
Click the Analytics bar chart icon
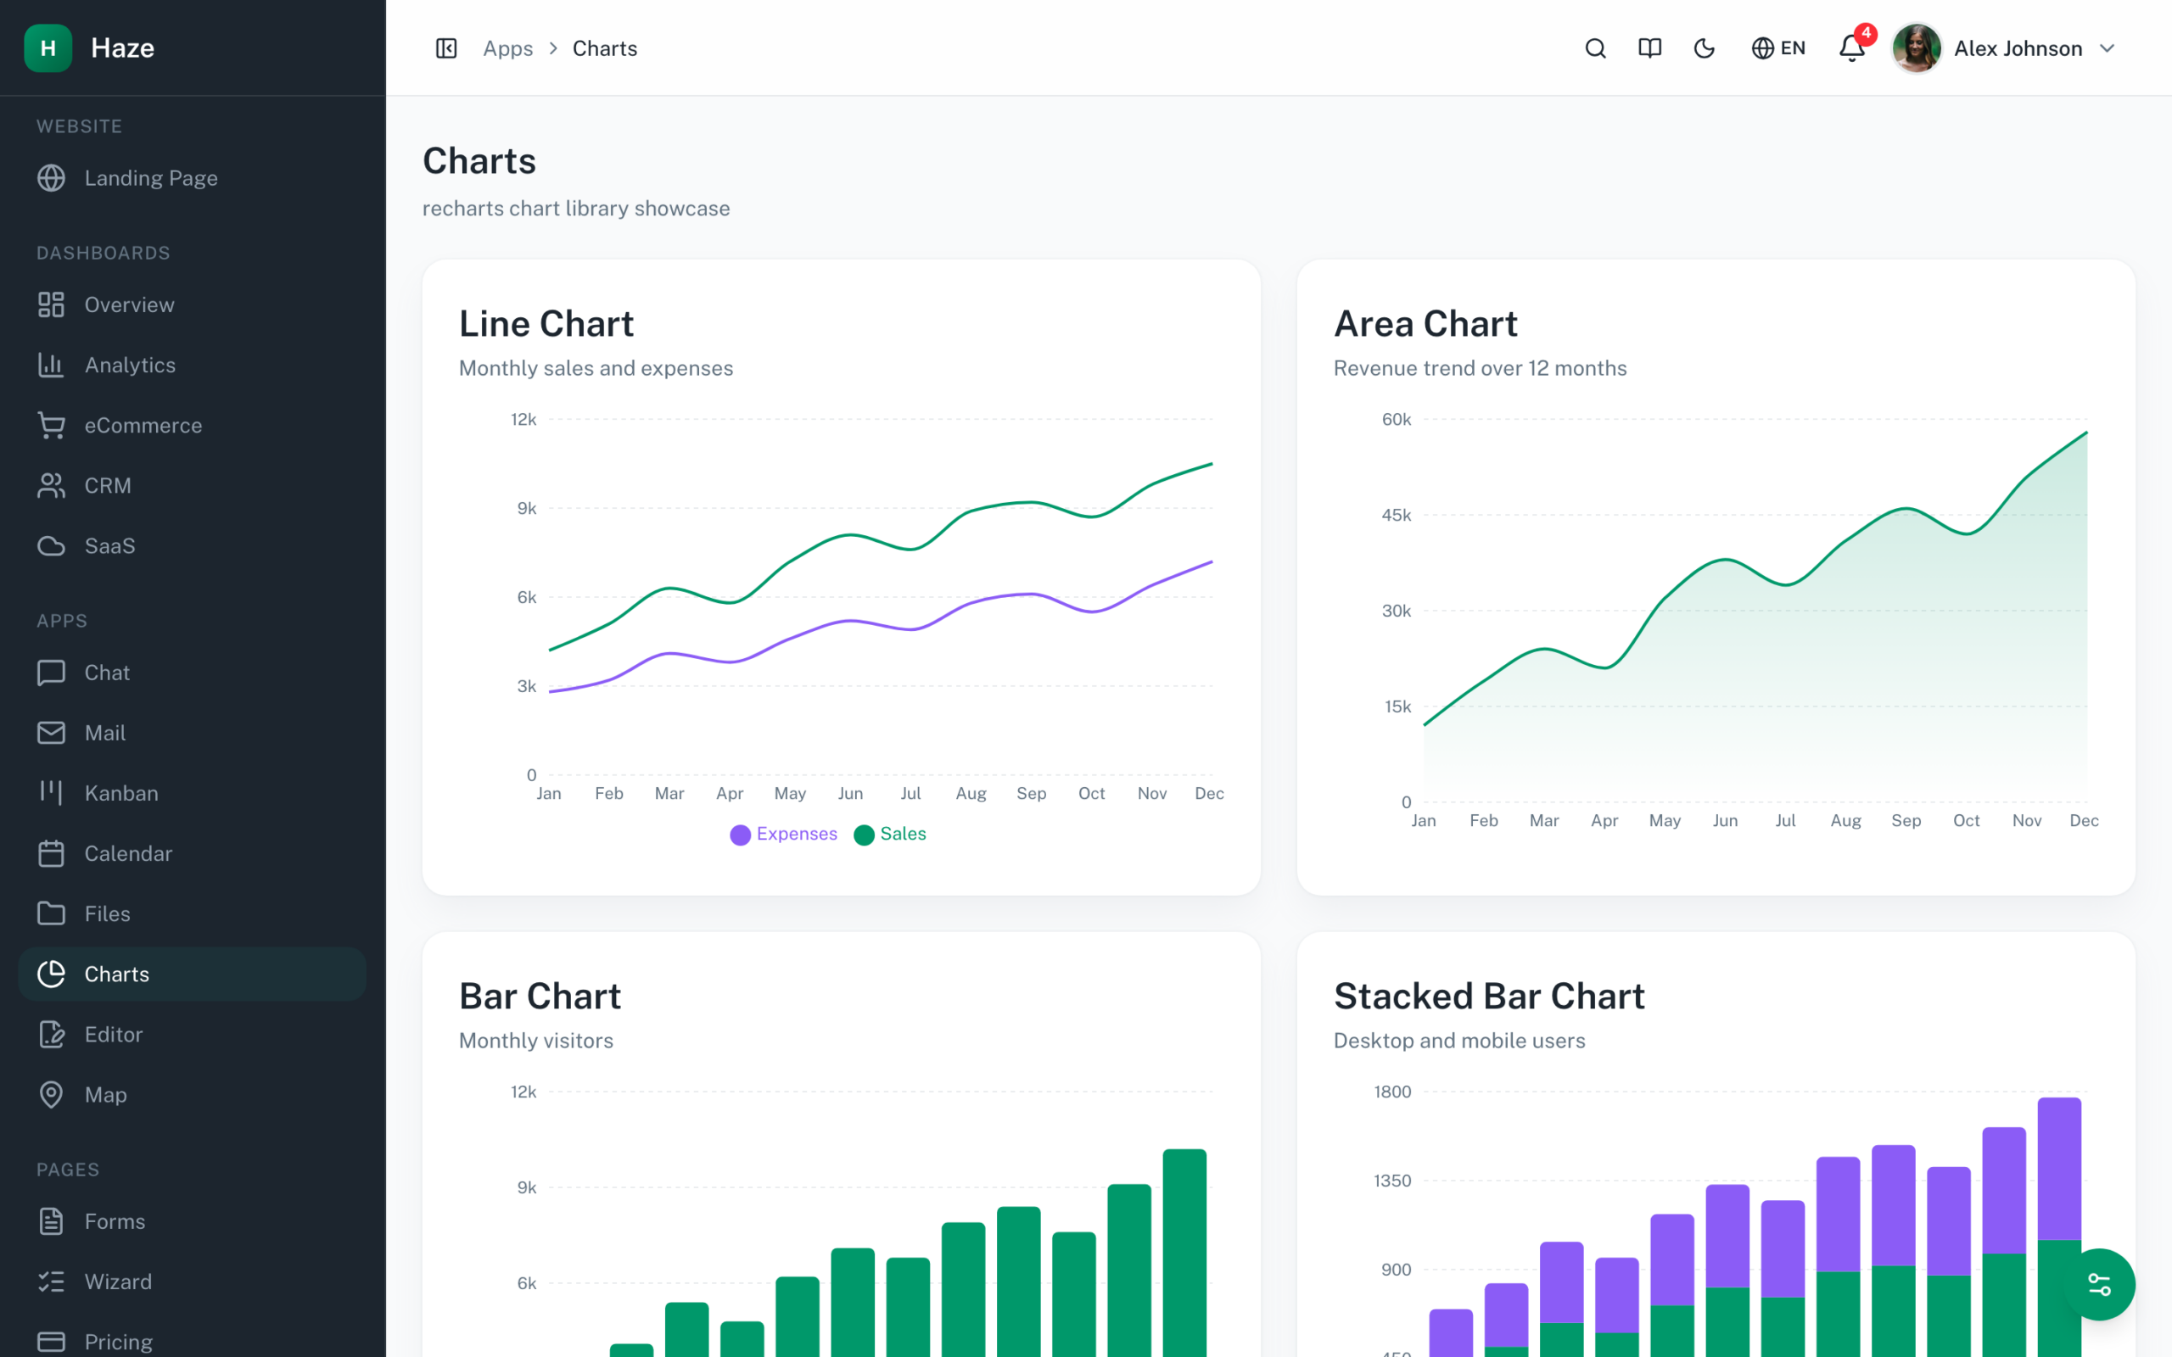click(x=51, y=366)
